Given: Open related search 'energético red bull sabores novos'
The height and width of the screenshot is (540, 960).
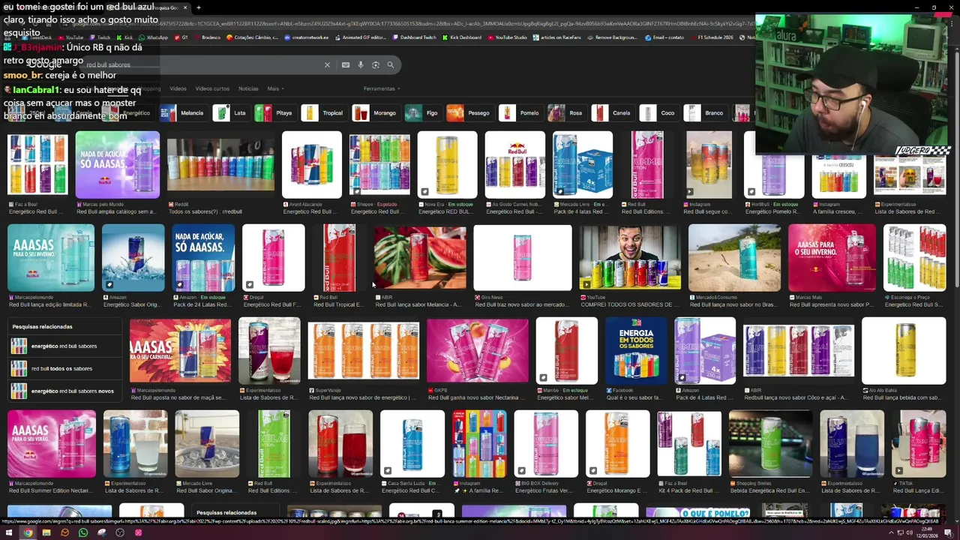Looking at the screenshot, I should click(63, 391).
